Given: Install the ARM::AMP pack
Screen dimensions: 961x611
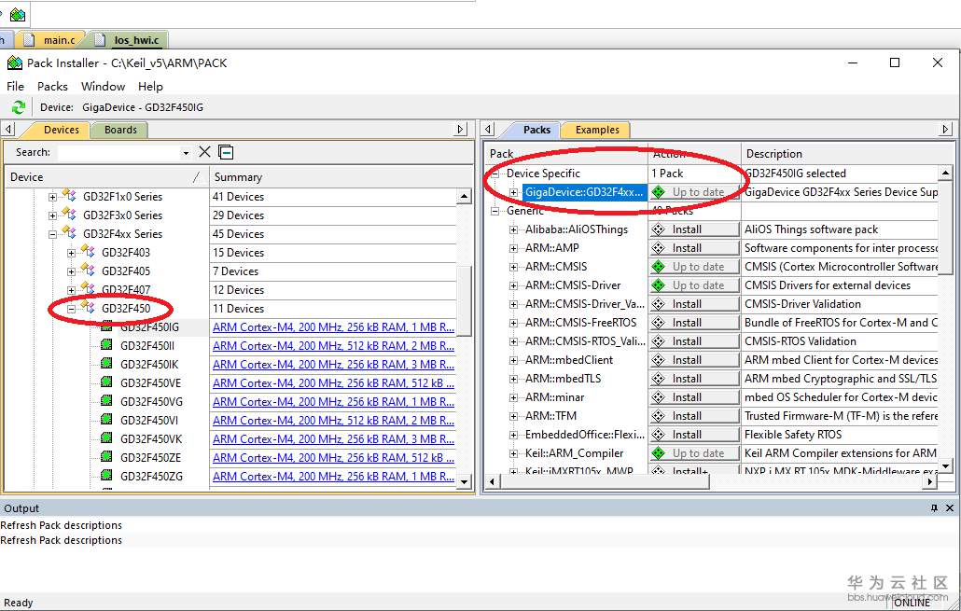Looking at the screenshot, I should pos(694,247).
